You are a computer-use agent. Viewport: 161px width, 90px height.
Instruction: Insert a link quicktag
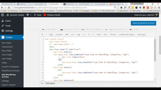[x=51, y=34]
